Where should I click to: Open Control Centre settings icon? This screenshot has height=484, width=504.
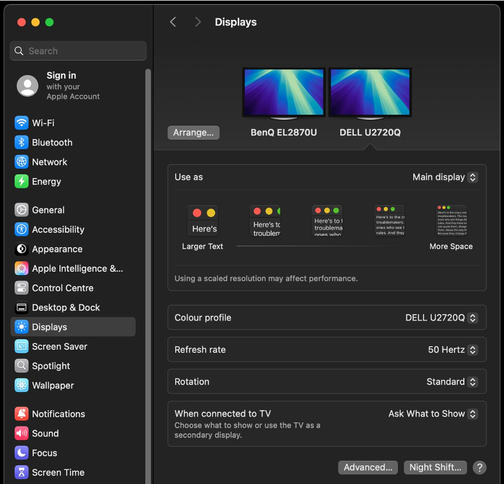22,288
